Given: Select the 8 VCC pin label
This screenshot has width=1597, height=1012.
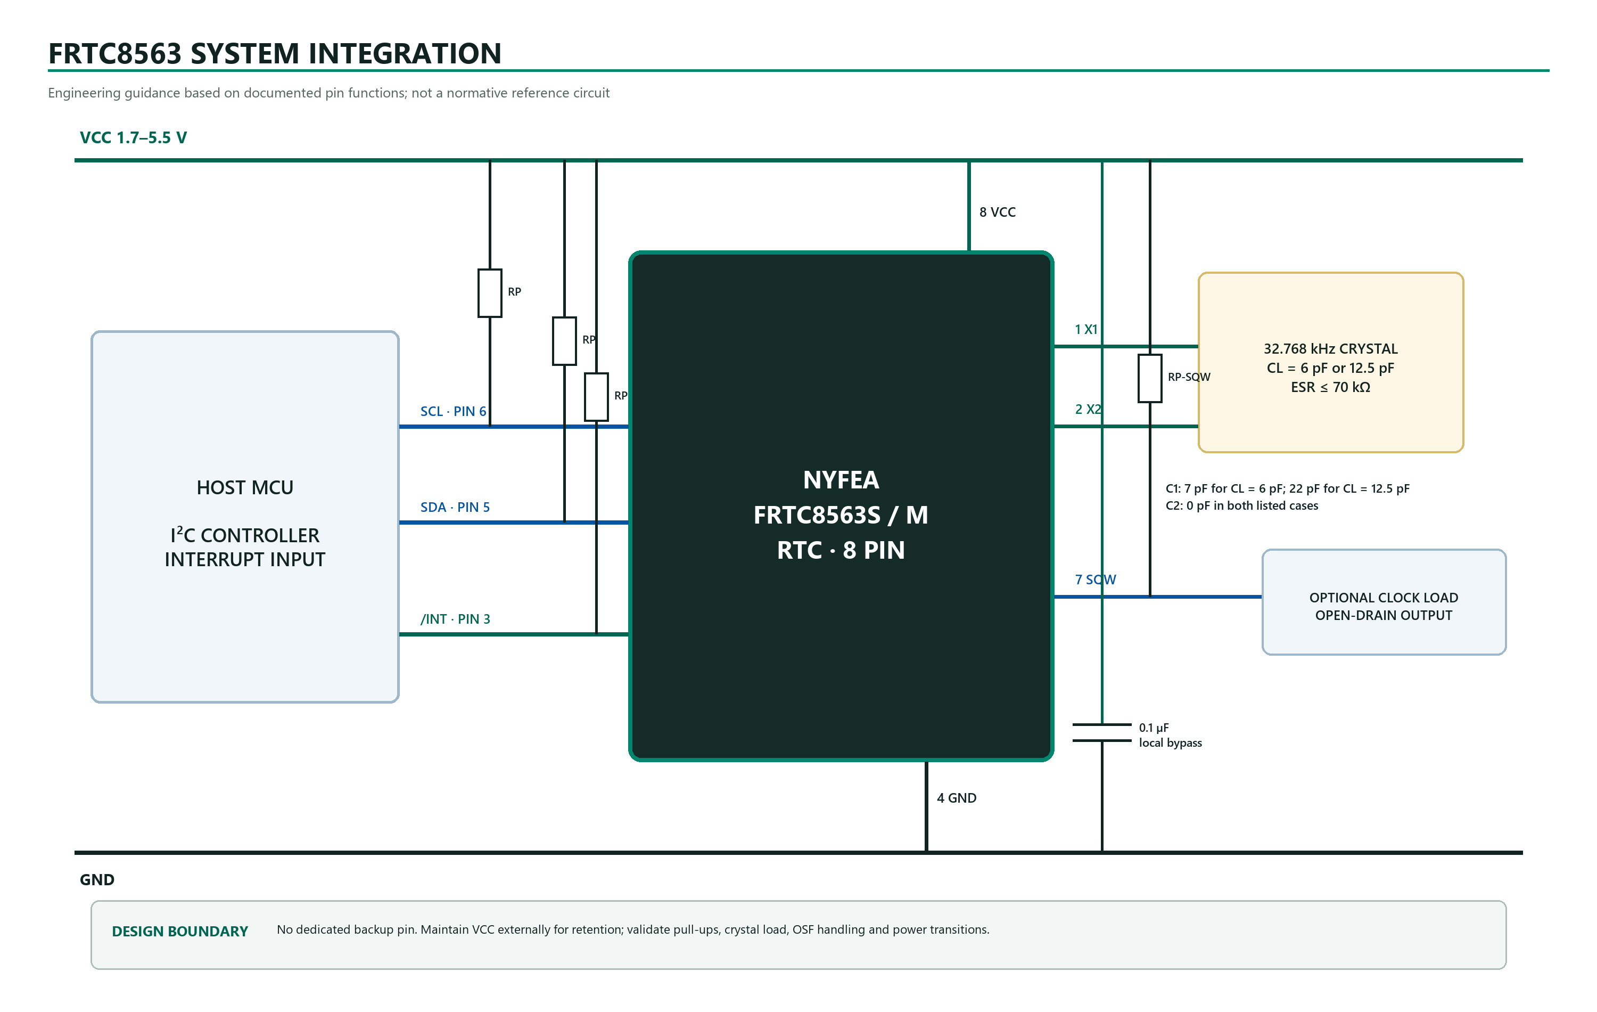Looking at the screenshot, I should tap(998, 213).
